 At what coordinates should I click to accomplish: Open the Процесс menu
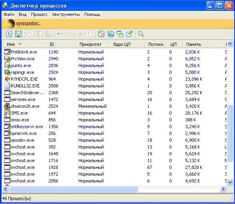(x=40, y=14)
